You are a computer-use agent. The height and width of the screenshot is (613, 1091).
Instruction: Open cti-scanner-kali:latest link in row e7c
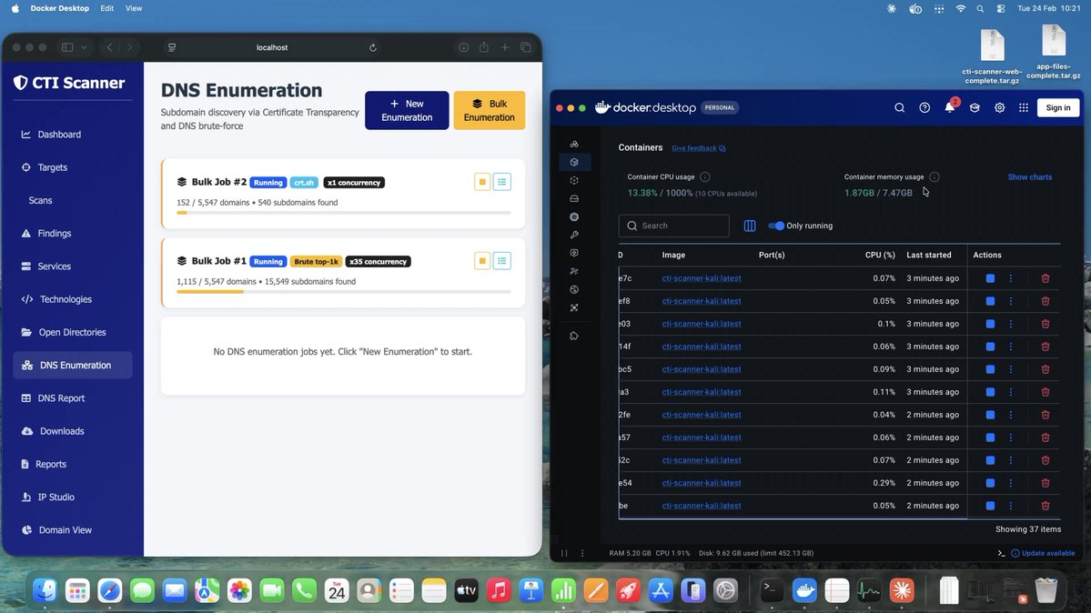[702, 278]
